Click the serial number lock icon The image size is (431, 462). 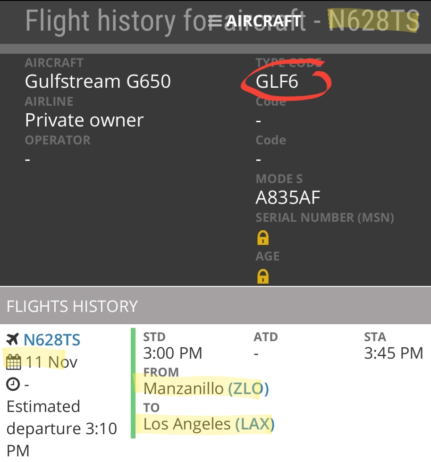[262, 238]
